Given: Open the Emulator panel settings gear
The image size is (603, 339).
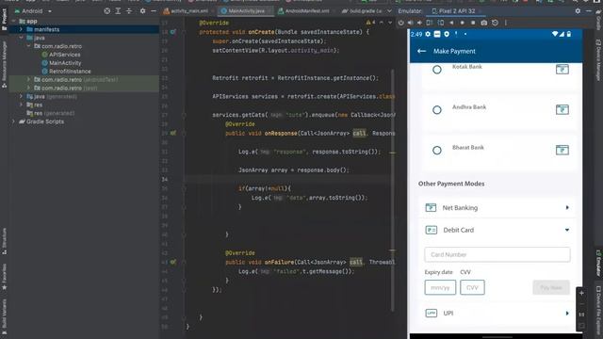Looking at the screenshot, I should 578,11.
